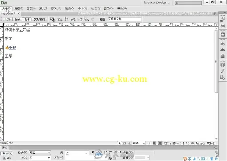The image size is (227, 161).
Task: Open the site-map tree panel icon
Action: (x=223, y=50)
